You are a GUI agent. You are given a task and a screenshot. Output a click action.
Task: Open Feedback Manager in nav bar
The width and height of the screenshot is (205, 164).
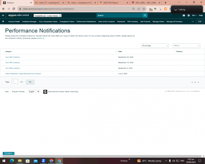pyautogui.click(x=29, y=22)
